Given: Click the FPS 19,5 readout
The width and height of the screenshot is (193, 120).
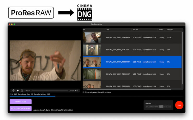Looking at the screenshot, I should click(x=13, y=94).
